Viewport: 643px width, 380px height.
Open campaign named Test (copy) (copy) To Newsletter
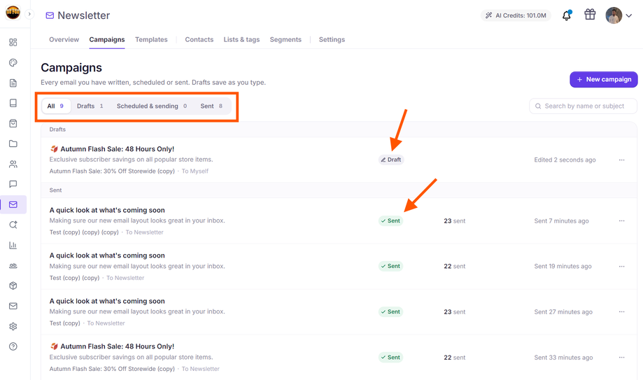(107, 255)
